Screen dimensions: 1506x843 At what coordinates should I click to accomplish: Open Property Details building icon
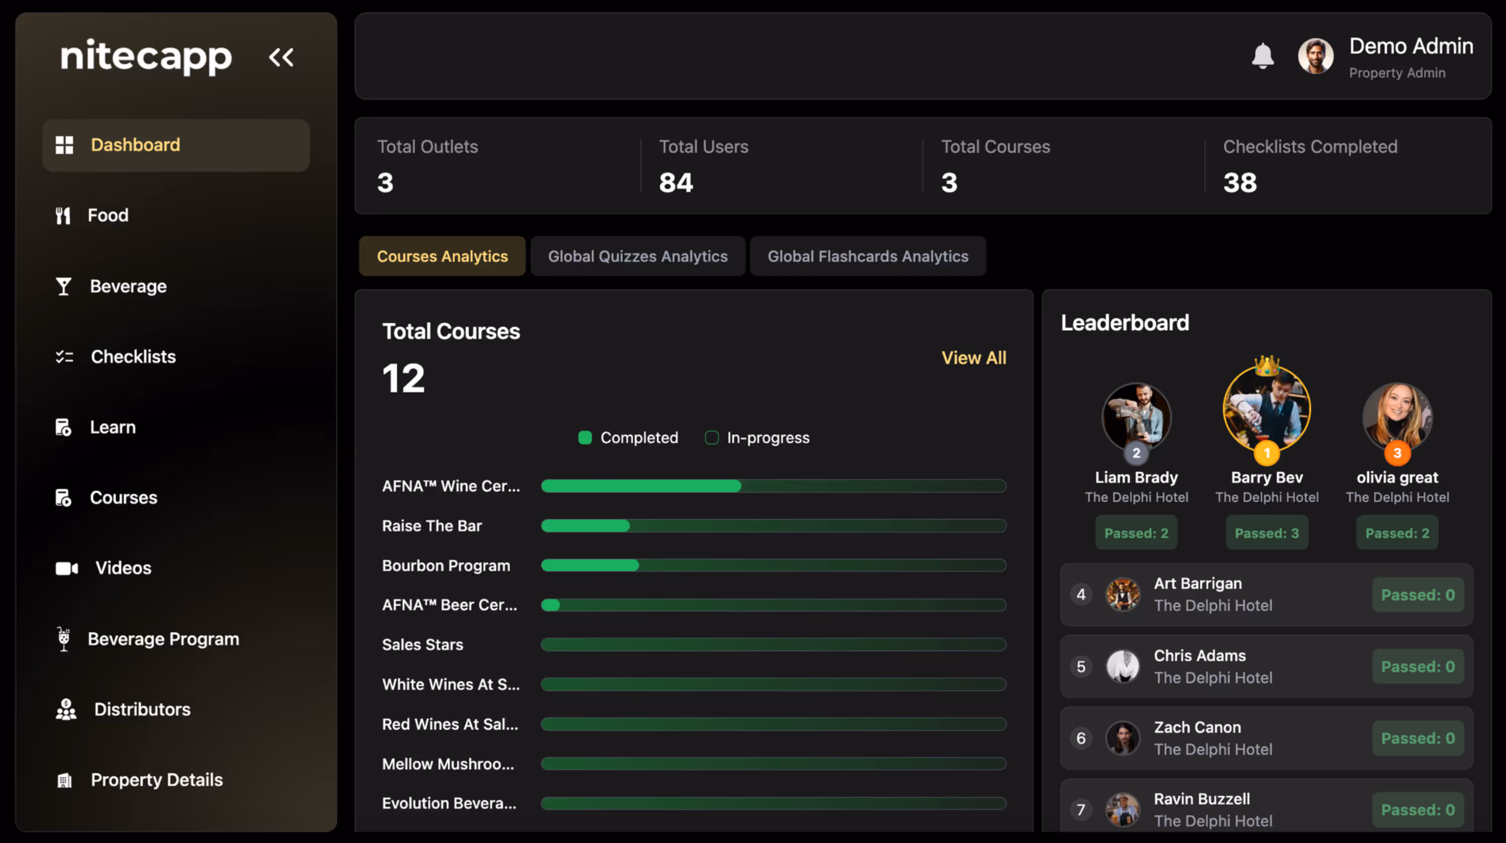[x=64, y=780]
